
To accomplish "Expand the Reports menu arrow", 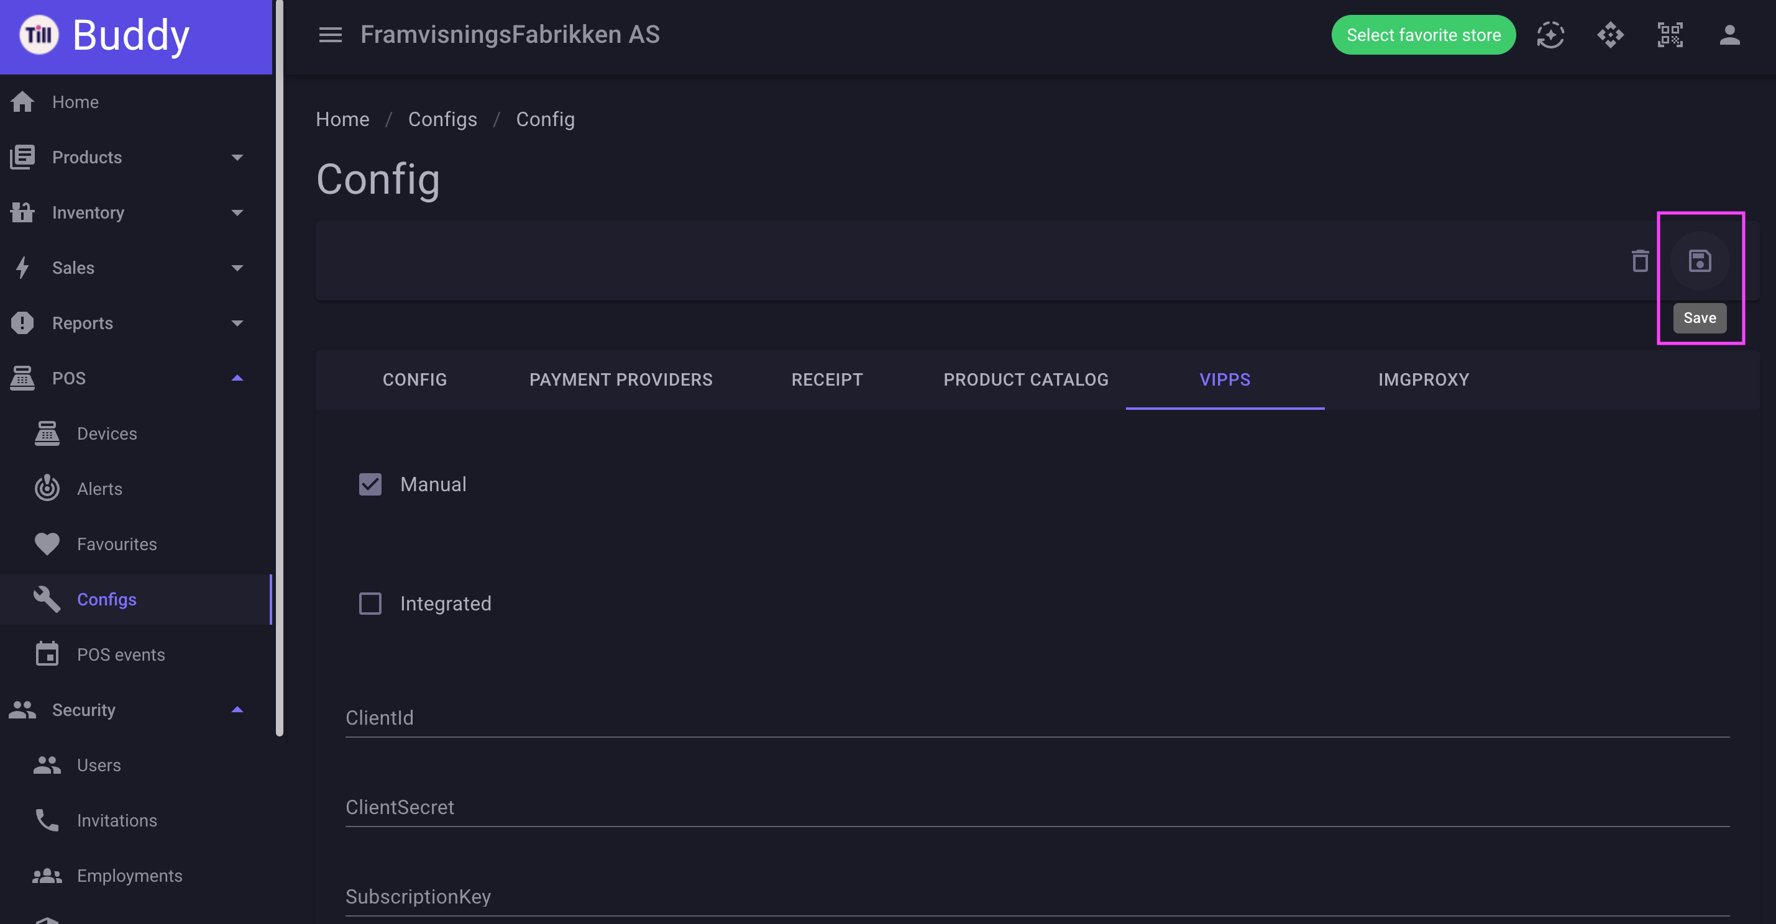I will click(237, 322).
